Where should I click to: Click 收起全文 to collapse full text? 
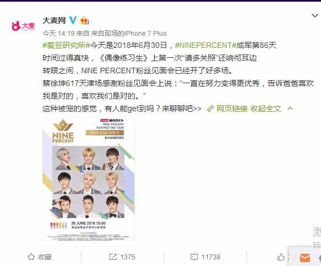pyautogui.click(x=266, y=108)
